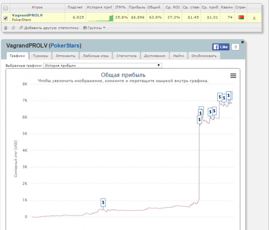Open the chart hamburger export menu

(233, 76)
